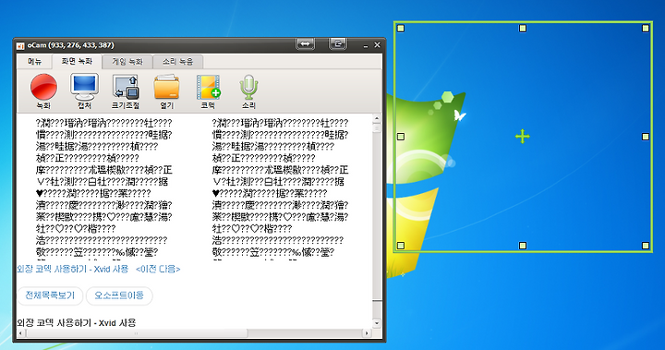
Task: Switch to the 화면 녹화 tab
Action: [77, 62]
